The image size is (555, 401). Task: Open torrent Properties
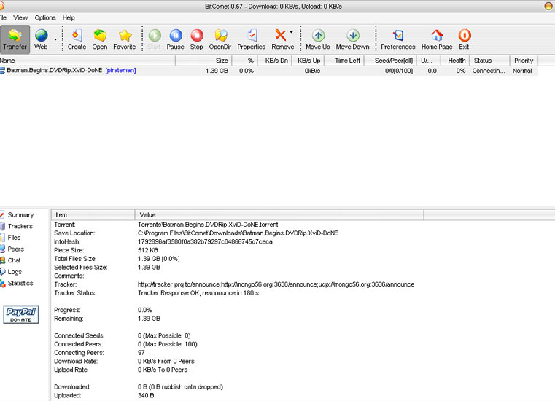[252, 39]
